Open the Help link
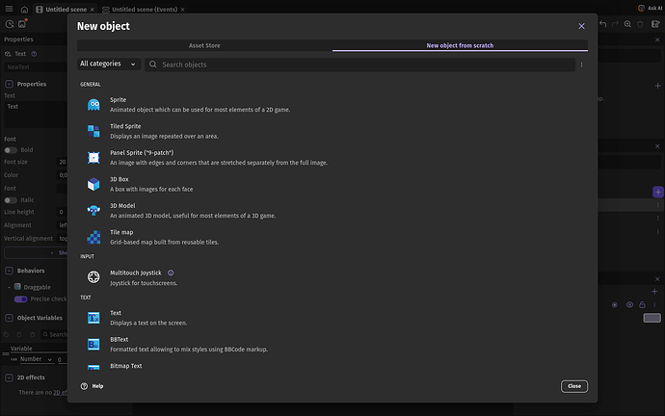665x416 pixels. click(x=93, y=386)
